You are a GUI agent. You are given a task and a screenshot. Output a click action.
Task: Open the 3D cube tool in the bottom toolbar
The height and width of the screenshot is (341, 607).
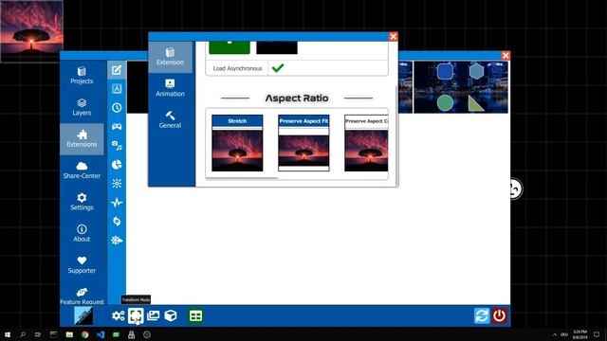tap(171, 315)
